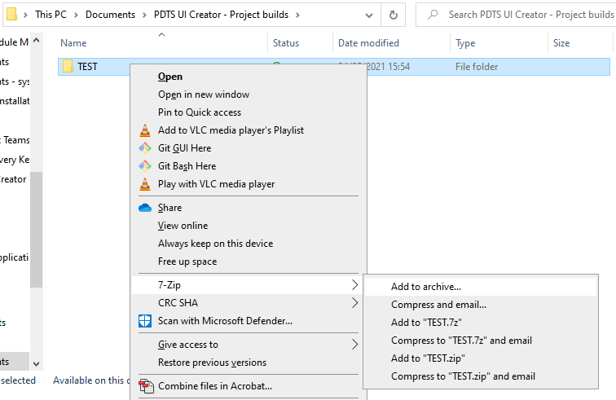The height and width of the screenshot is (400, 616).
Task: Click the address bar folder icon
Action: (x=11, y=14)
